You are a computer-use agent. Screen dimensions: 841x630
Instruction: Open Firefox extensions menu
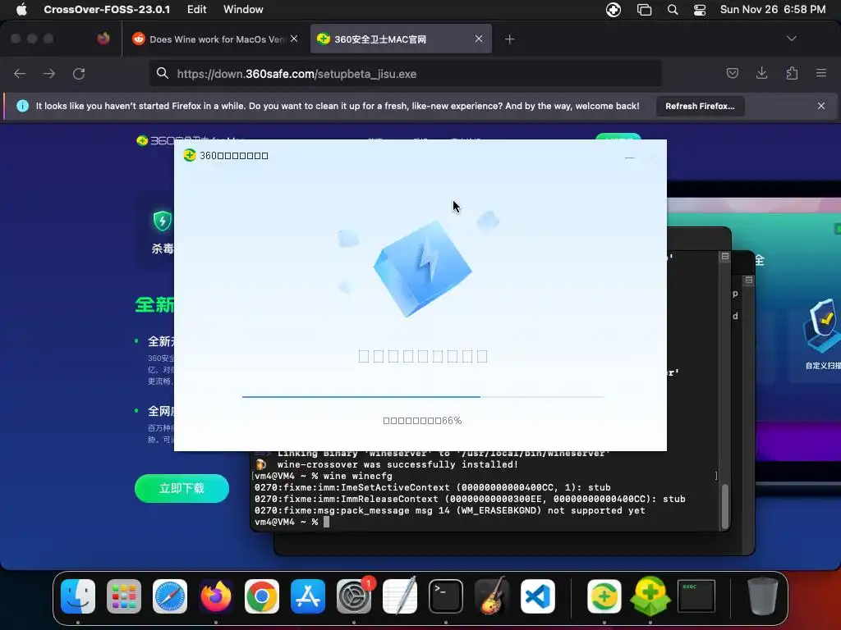click(792, 73)
